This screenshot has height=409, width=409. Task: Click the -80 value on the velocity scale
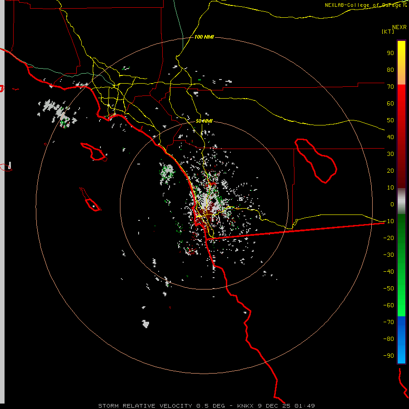pos(389,339)
